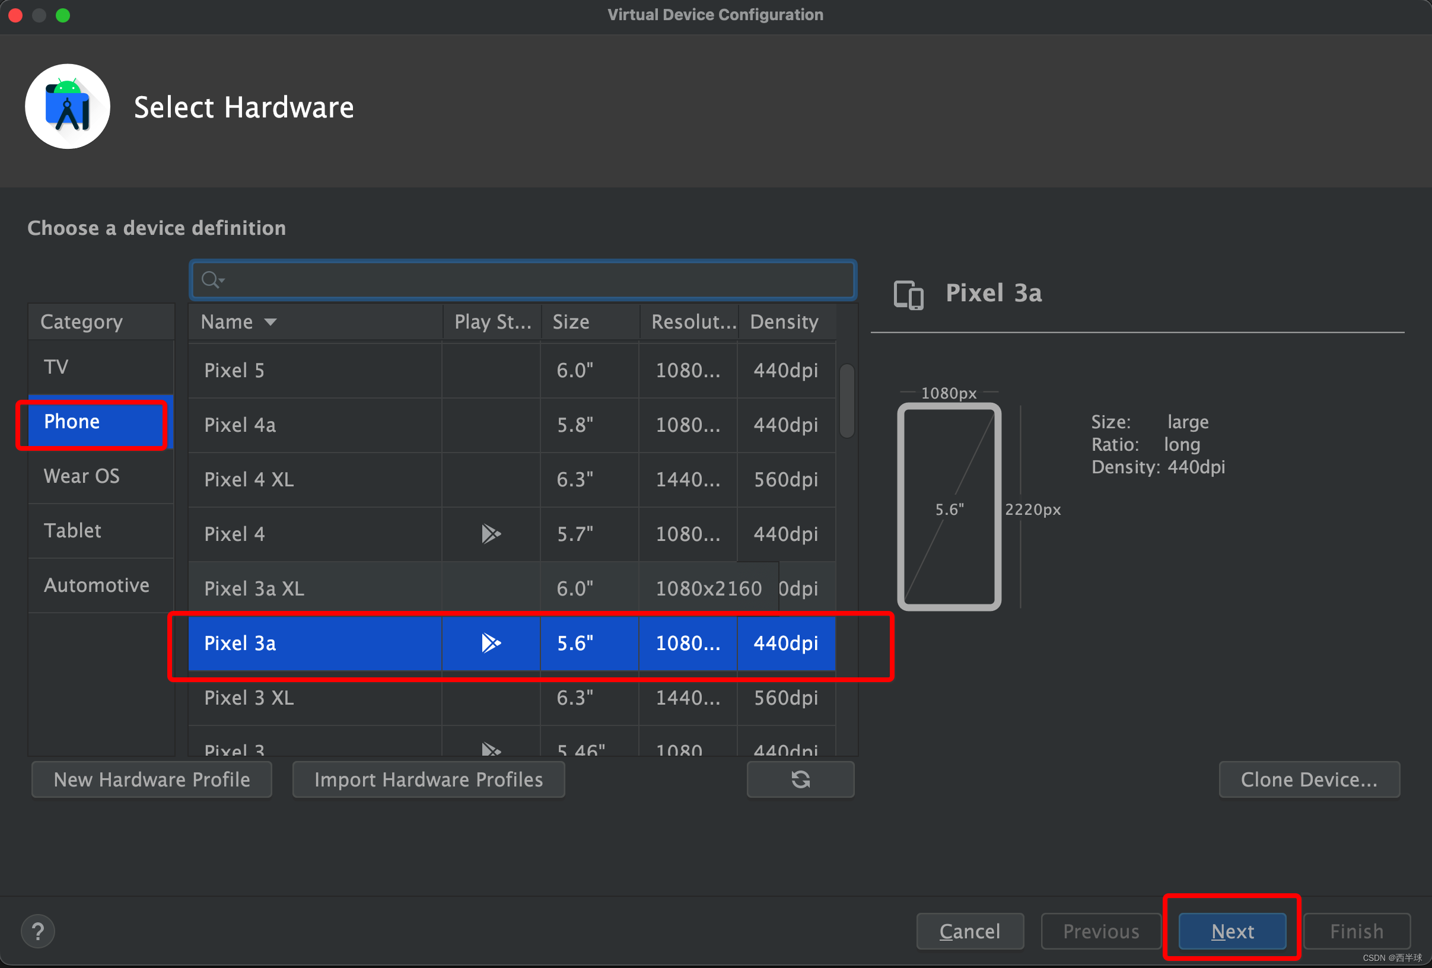This screenshot has width=1432, height=968.
Task: Click the help question mark icon
Action: [37, 931]
